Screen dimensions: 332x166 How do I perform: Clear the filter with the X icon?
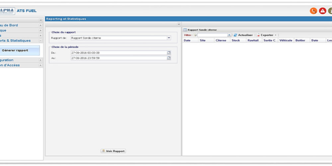[x=229, y=35]
